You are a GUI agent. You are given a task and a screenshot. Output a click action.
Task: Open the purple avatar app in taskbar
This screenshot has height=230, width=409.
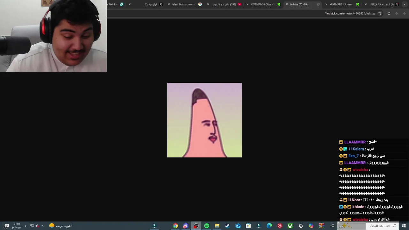pyautogui.click(x=186, y=226)
